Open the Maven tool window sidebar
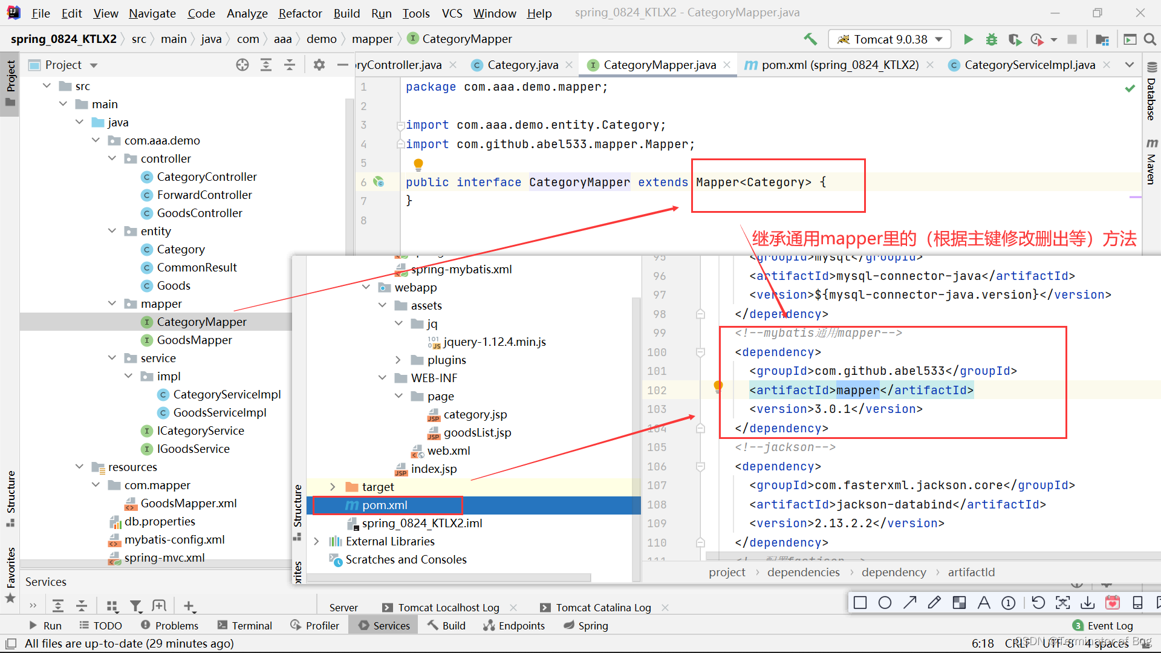This screenshot has height=653, width=1161. click(x=1151, y=162)
